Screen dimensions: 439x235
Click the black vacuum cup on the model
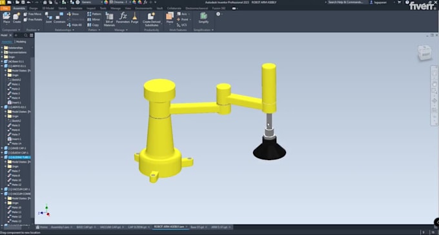pyautogui.click(x=269, y=150)
